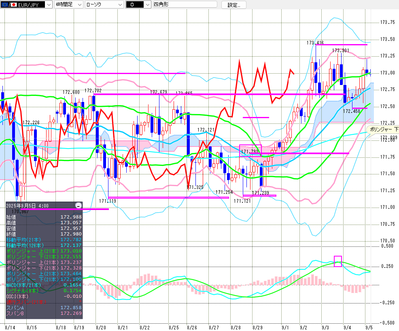Screen dimensions: 399x331
Task: Click the スパンA 172.858 row
Action: pyautogui.click(x=44, y=308)
